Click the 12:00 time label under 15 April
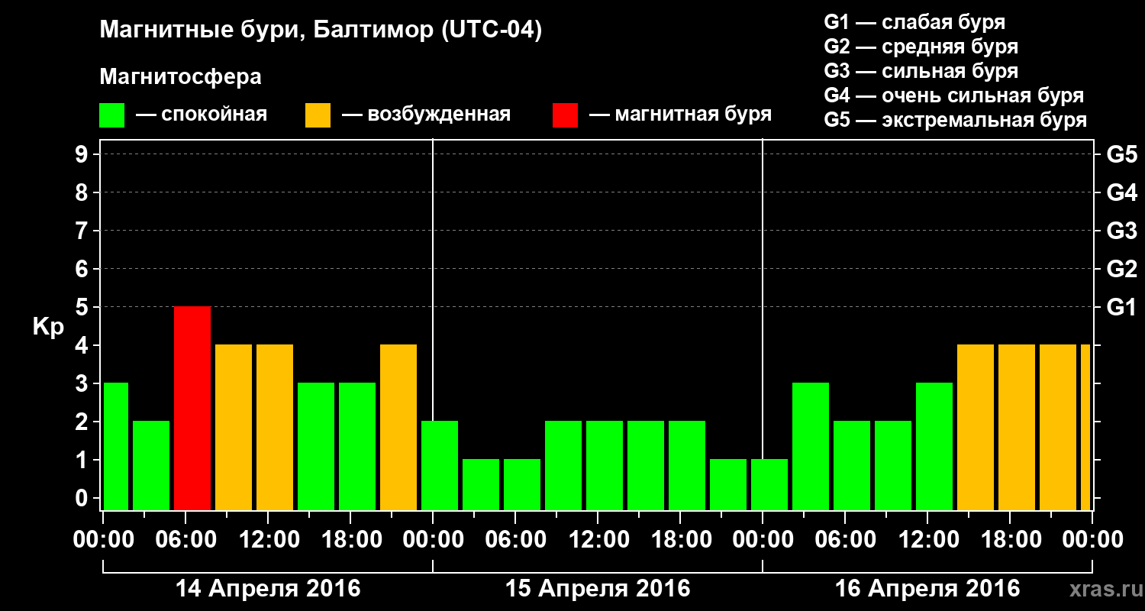This screenshot has width=1145, height=611. 598,540
